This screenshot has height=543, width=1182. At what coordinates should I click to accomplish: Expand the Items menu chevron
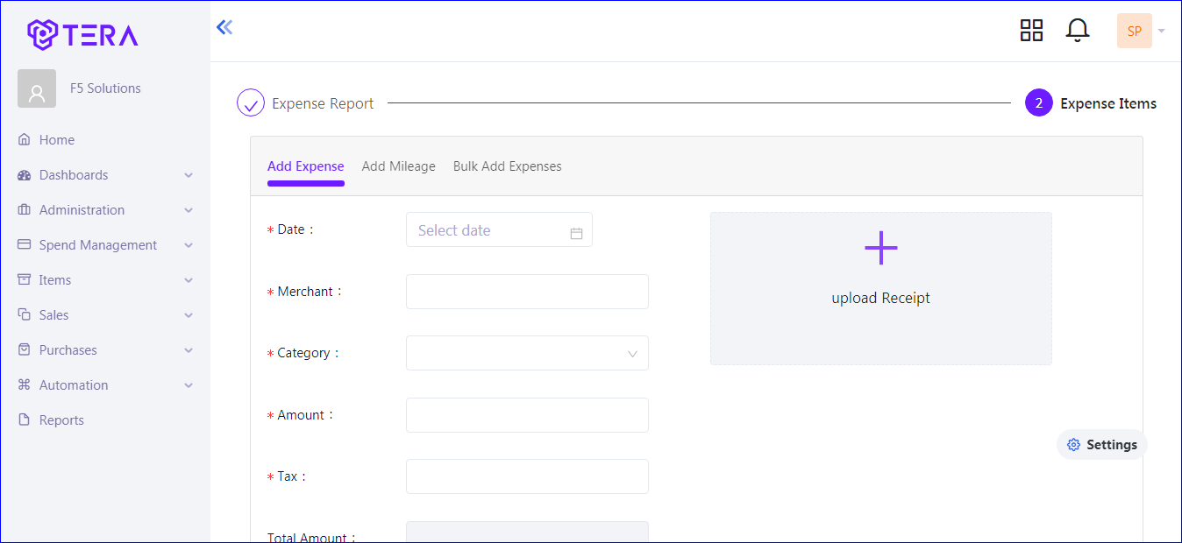pyautogui.click(x=189, y=280)
